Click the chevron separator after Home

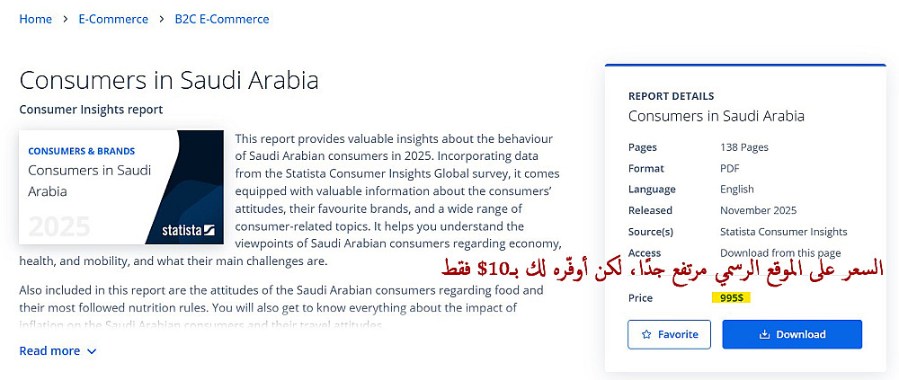pos(66,19)
